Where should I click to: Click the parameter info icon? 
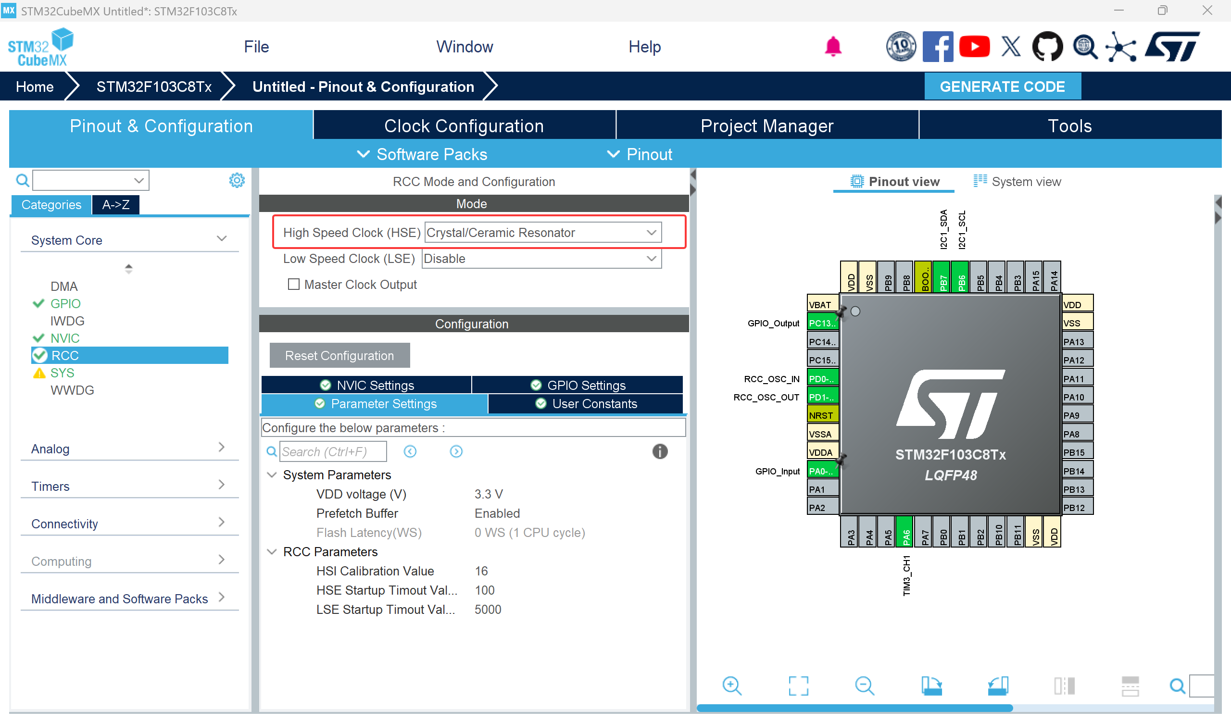click(x=659, y=451)
